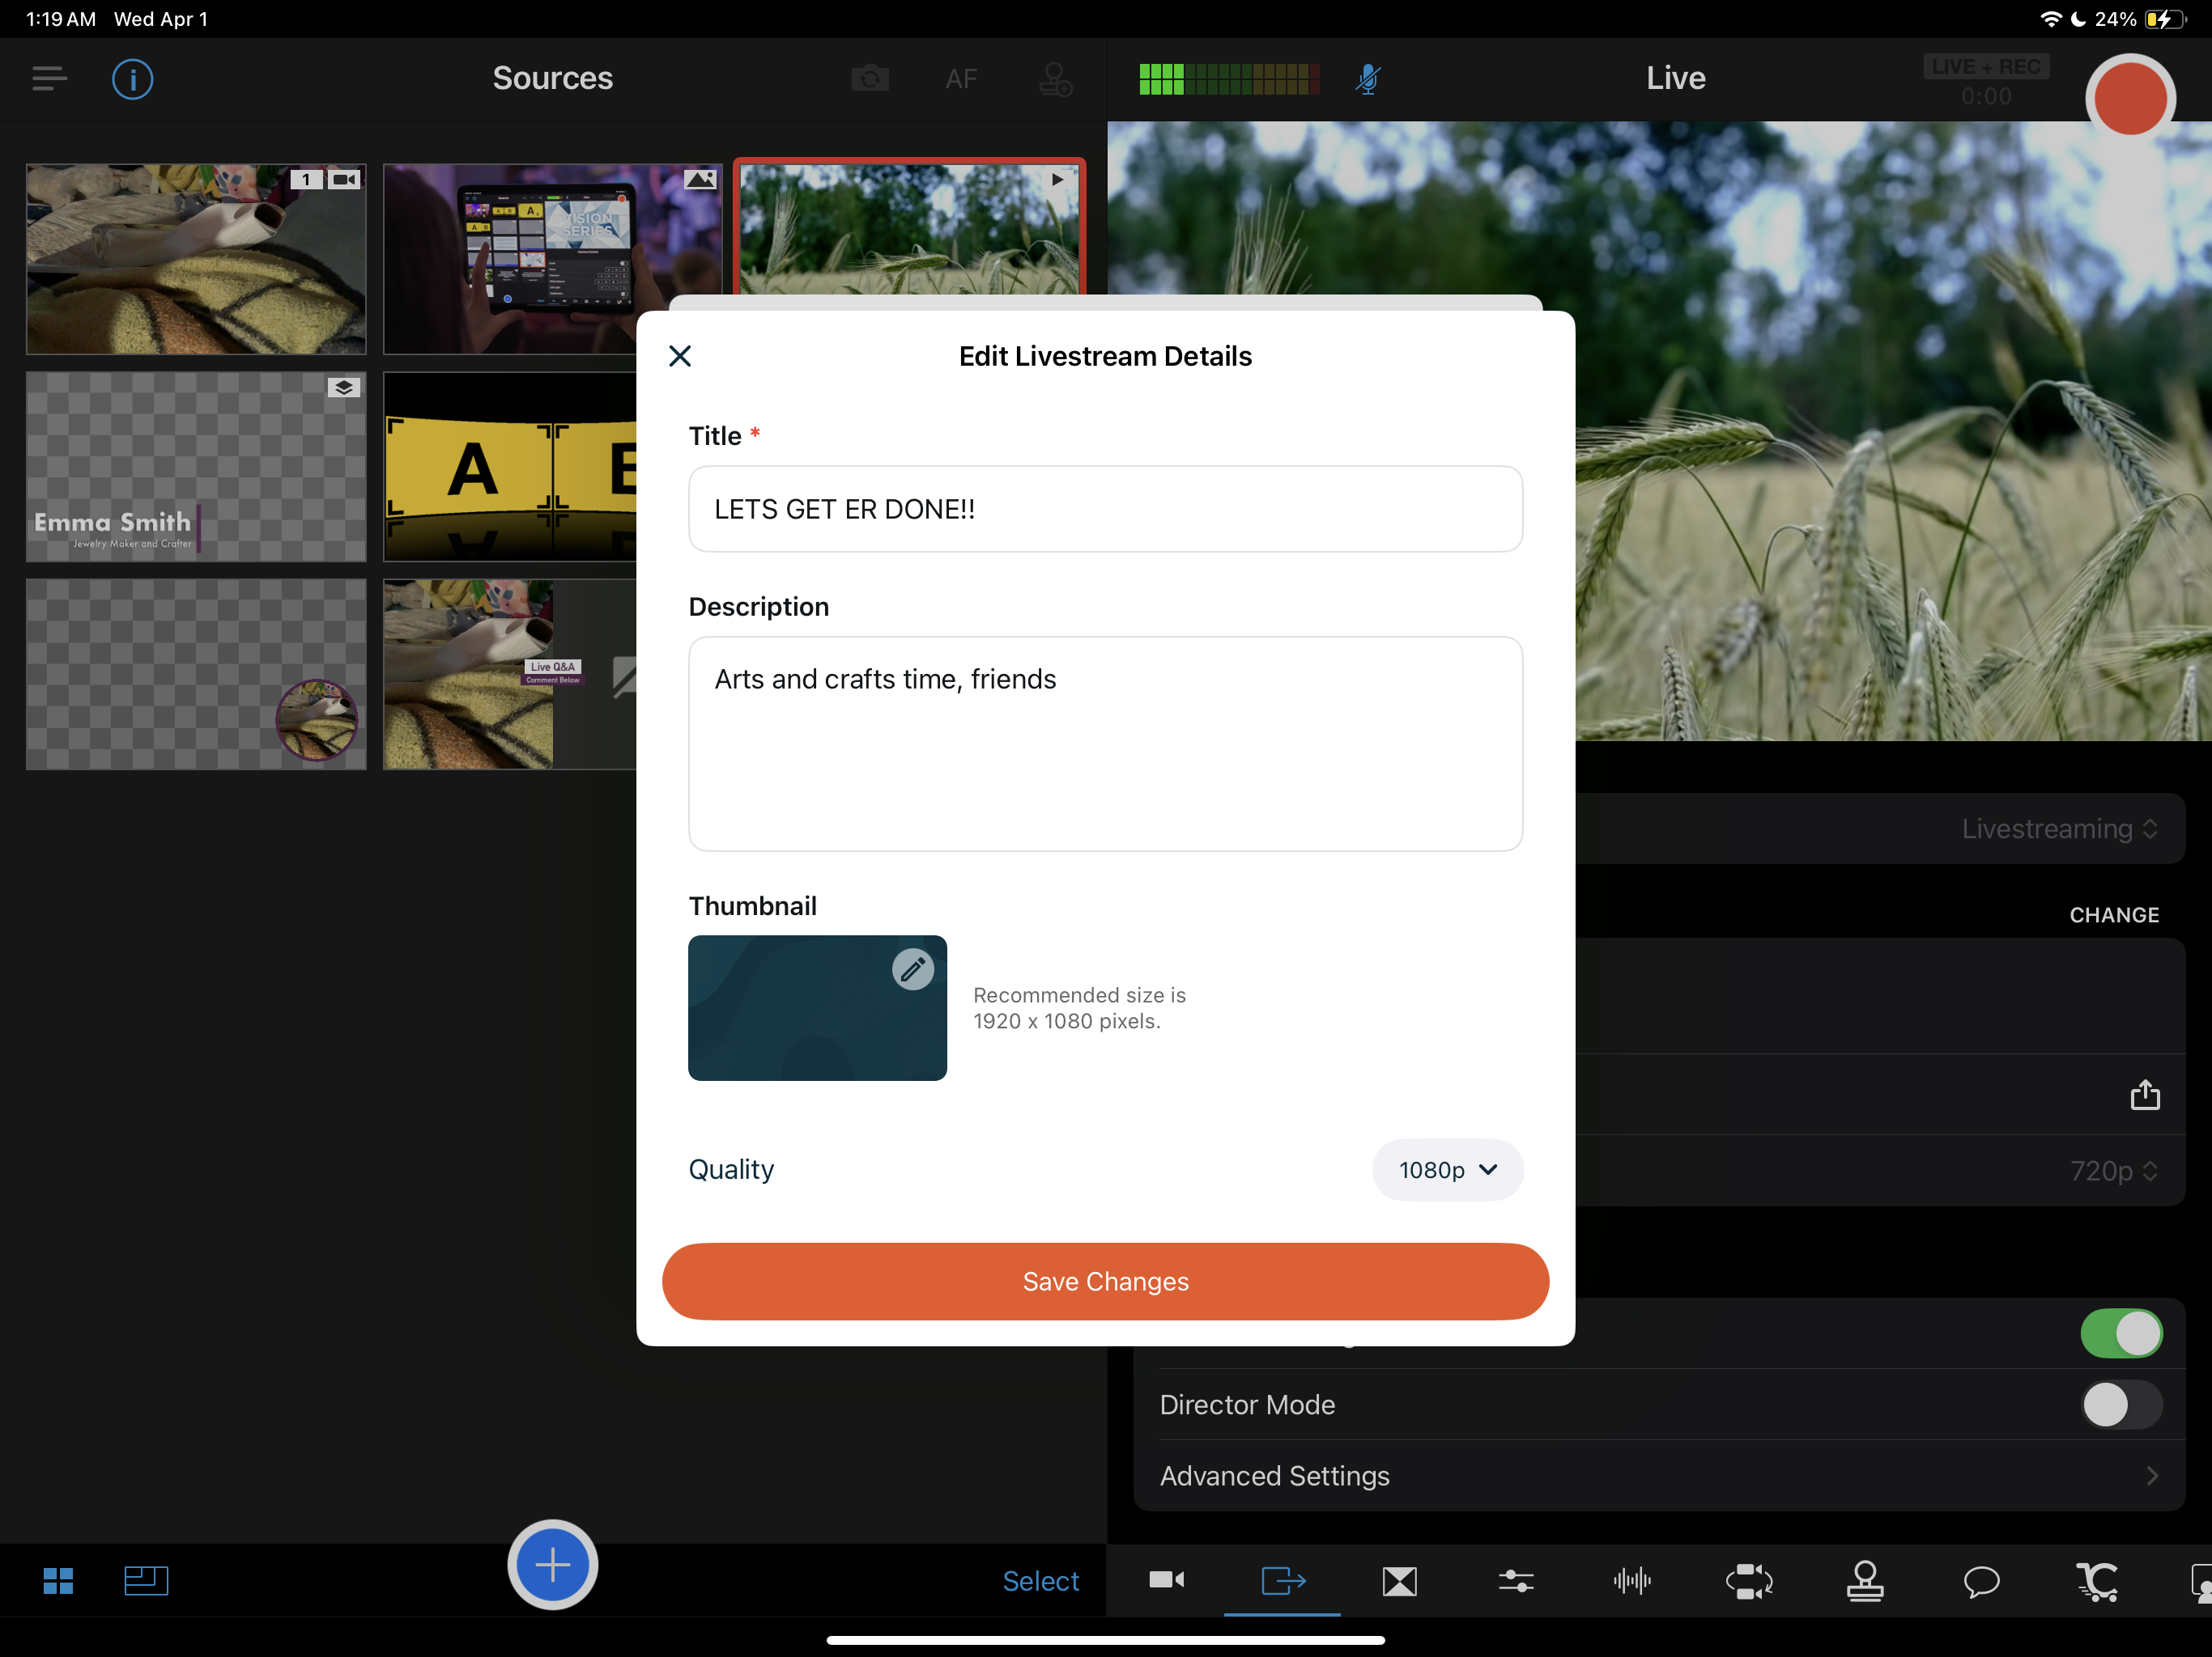This screenshot has width=2212, height=1657.
Task: Click the Save Changes button
Action: click(1105, 1282)
